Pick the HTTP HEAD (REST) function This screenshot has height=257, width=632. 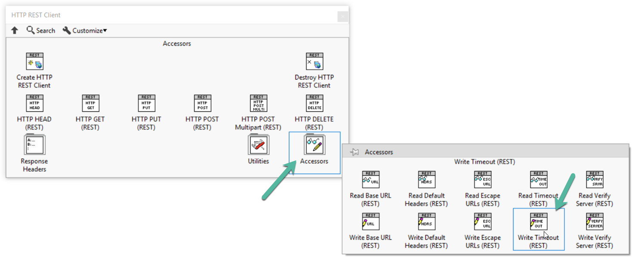34,103
